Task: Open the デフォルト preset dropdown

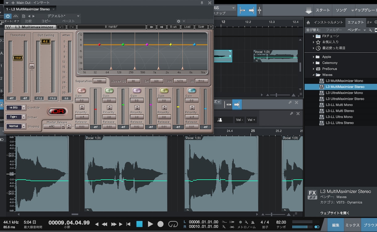Action: [59, 16]
